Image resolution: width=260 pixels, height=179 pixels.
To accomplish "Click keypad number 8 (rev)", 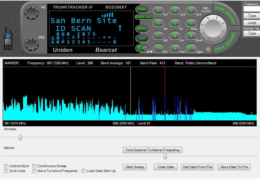I will 175,35.
